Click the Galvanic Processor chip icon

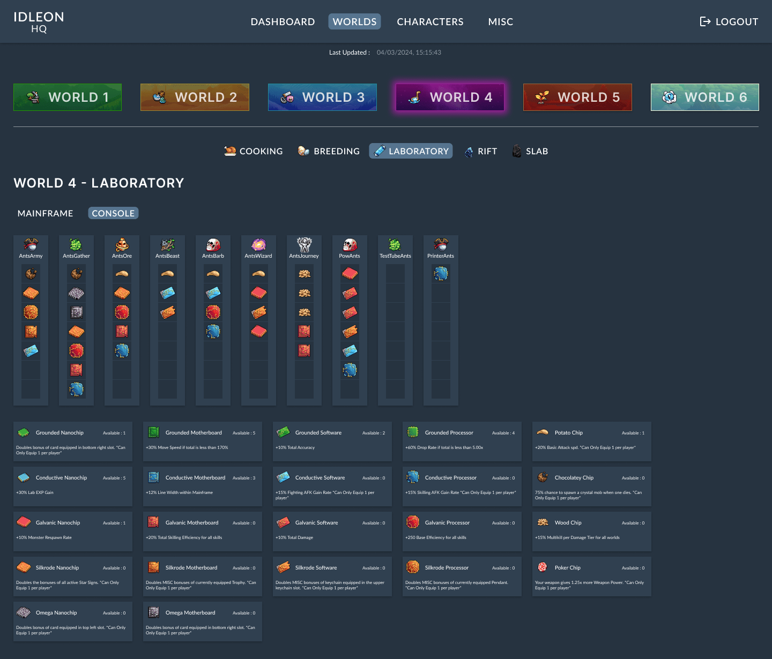413,522
